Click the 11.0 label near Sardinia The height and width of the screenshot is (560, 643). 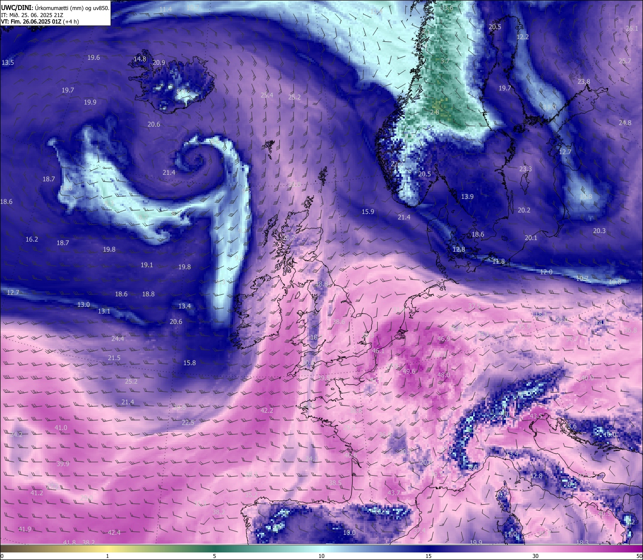point(510,534)
